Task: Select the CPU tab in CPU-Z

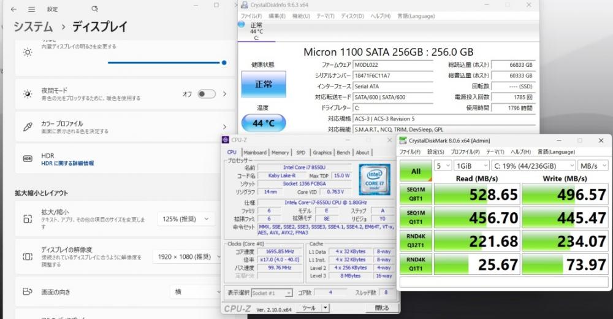Action: point(232,152)
